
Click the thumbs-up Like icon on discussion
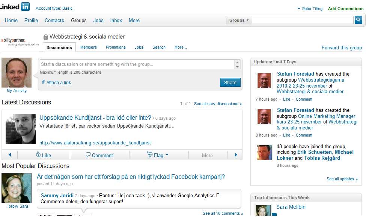pos(38,155)
